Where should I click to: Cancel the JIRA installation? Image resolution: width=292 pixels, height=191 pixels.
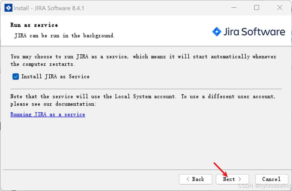(x=271, y=179)
